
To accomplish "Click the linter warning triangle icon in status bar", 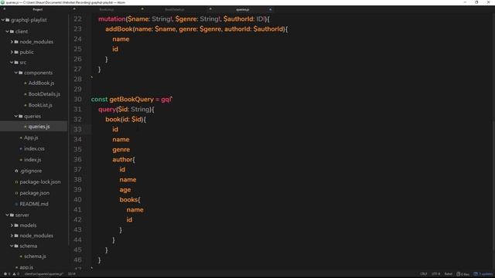I will tap(14, 274).
